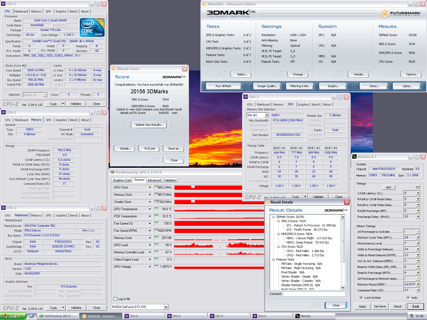Click the spd button in MemSet
Viewport: 427px width, 320px height.
point(388,187)
